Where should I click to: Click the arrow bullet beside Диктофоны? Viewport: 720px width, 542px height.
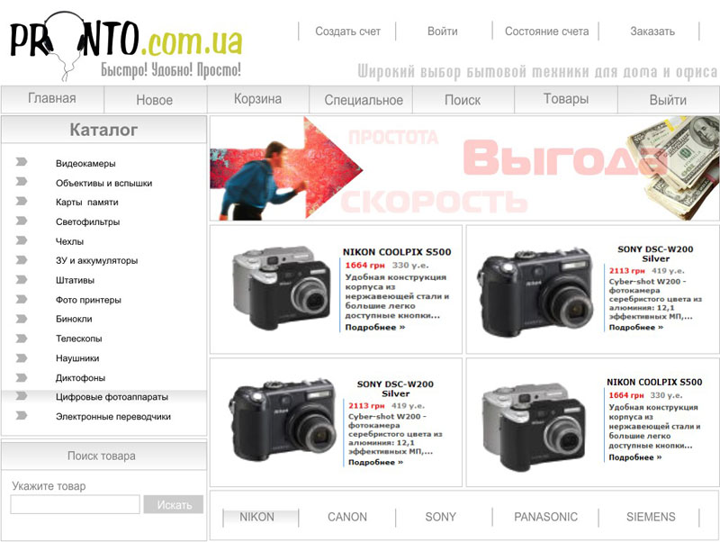(x=22, y=377)
